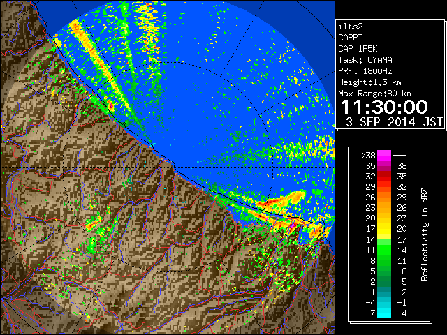Click the -4 legend label at bottom right
This screenshot has height=335, width=447.
pos(402,313)
